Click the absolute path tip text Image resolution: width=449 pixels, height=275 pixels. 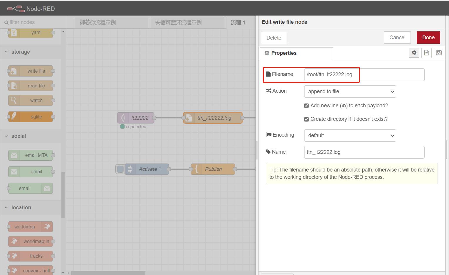point(352,174)
